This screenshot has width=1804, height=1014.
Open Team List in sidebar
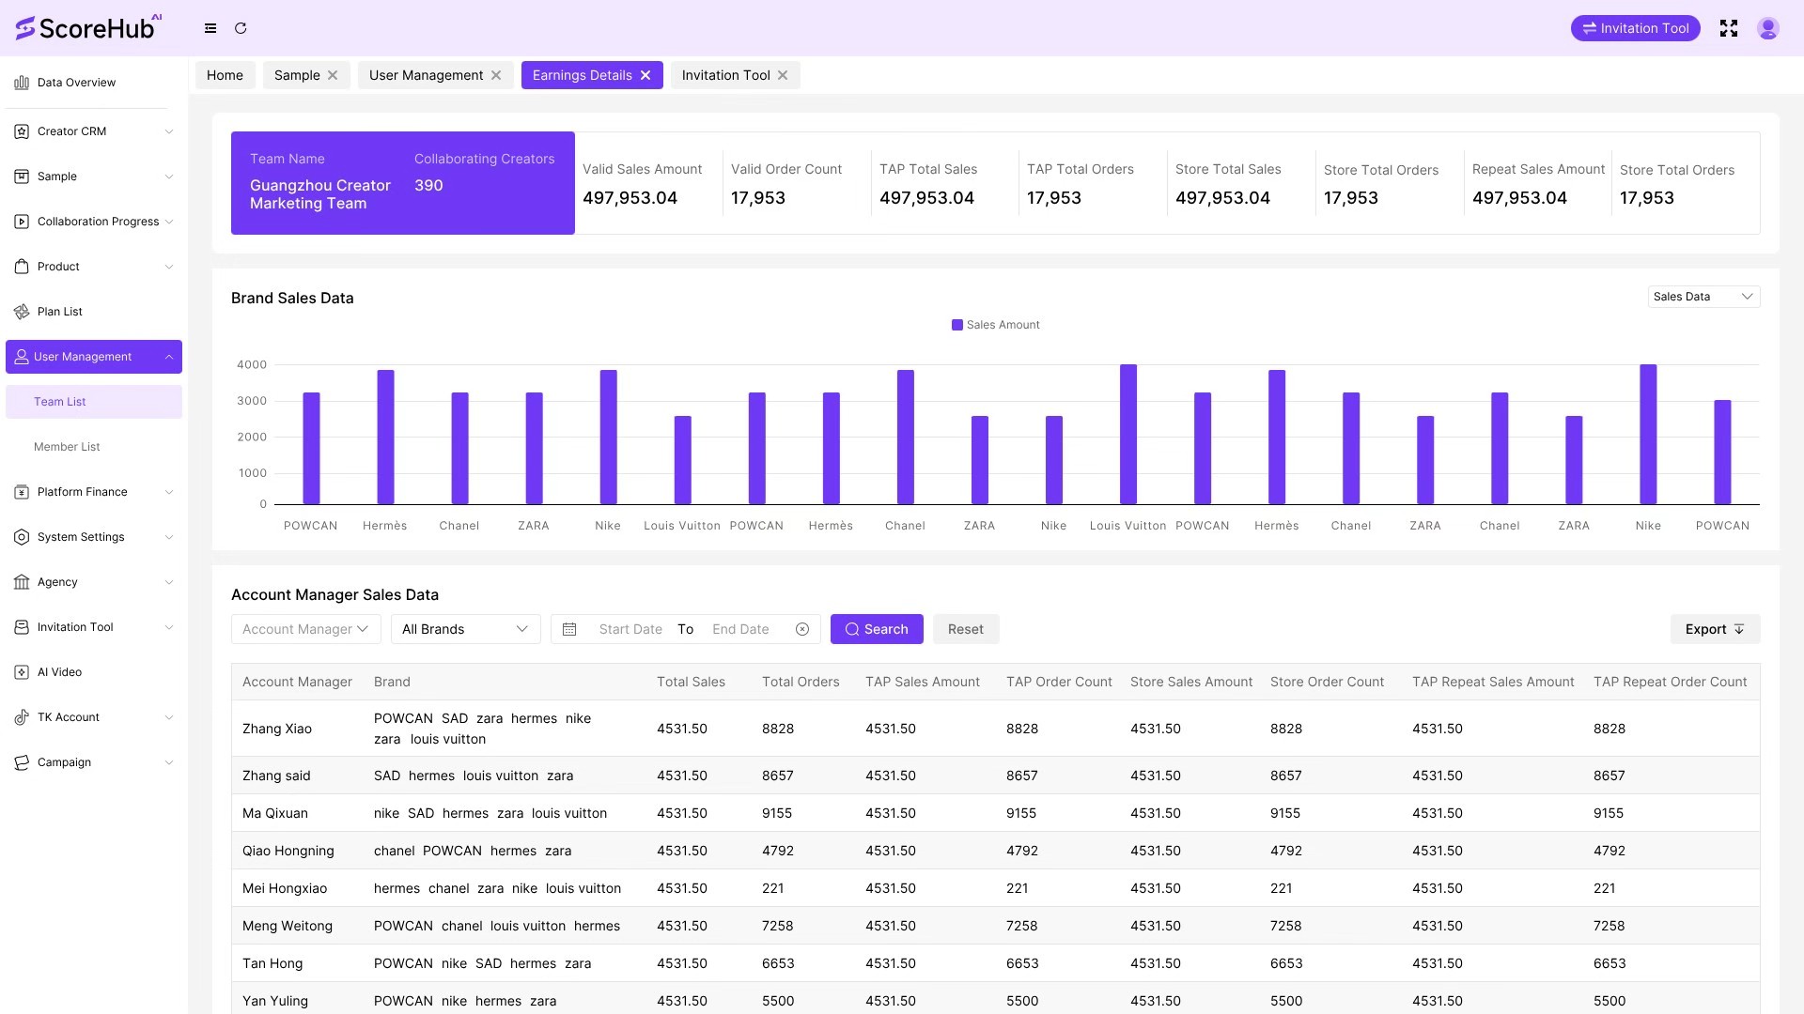click(x=94, y=402)
